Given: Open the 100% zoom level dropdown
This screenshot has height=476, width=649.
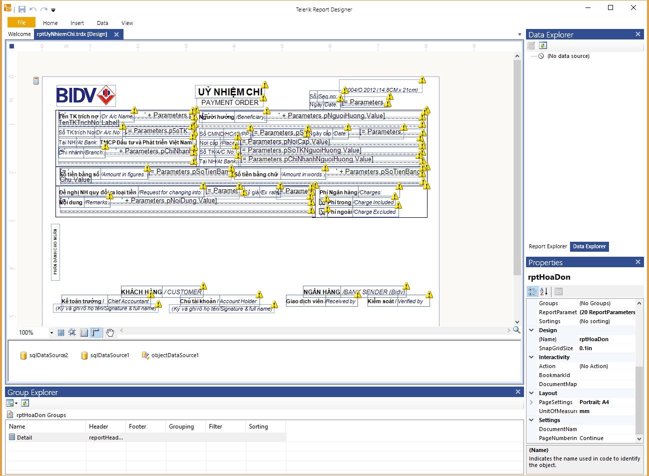Looking at the screenshot, I should pyautogui.click(x=51, y=333).
